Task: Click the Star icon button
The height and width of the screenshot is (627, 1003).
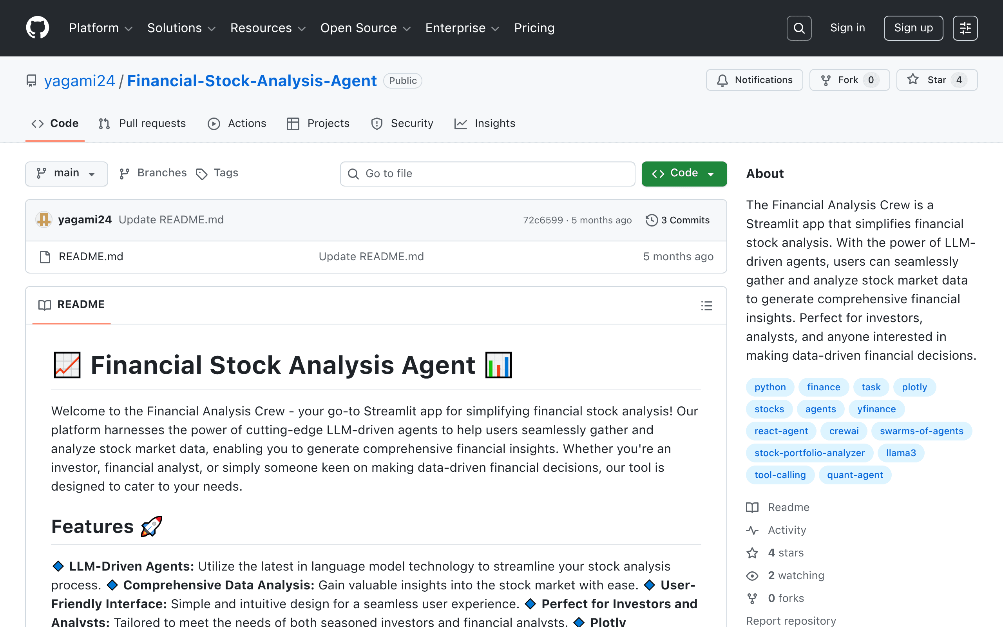Action: point(912,80)
